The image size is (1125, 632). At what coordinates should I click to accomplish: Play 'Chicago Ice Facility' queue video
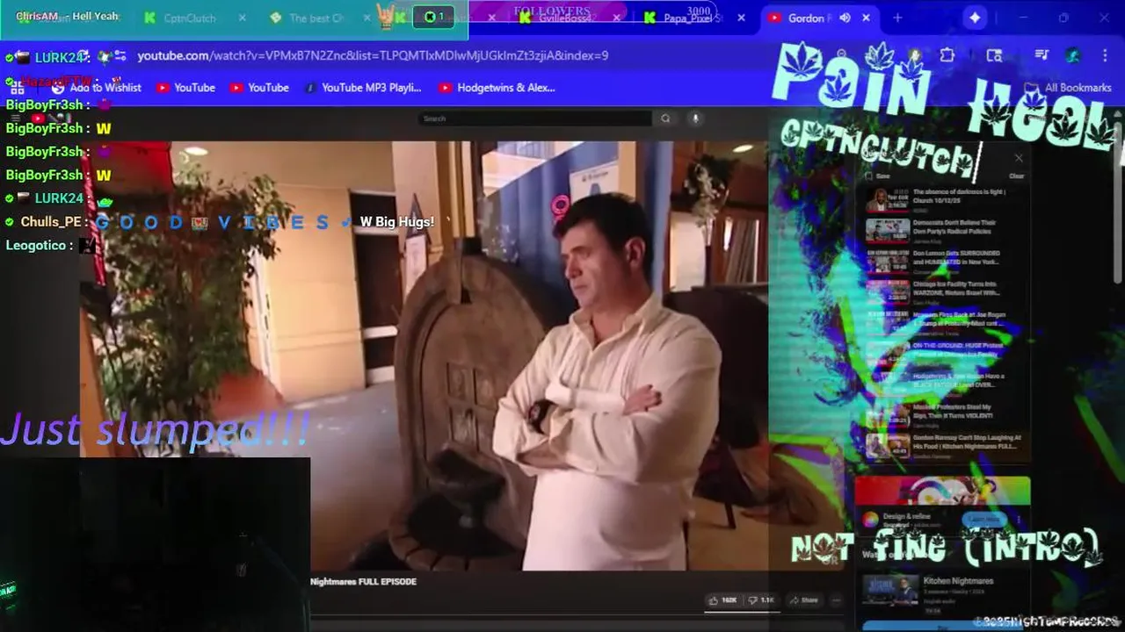946,291
